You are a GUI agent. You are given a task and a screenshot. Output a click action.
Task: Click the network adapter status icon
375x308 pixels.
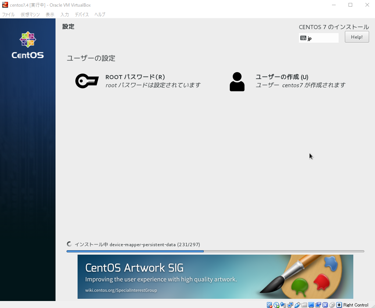(x=290, y=305)
